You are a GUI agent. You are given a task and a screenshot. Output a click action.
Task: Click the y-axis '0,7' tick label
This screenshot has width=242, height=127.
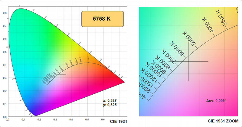click(x=5, y=26)
